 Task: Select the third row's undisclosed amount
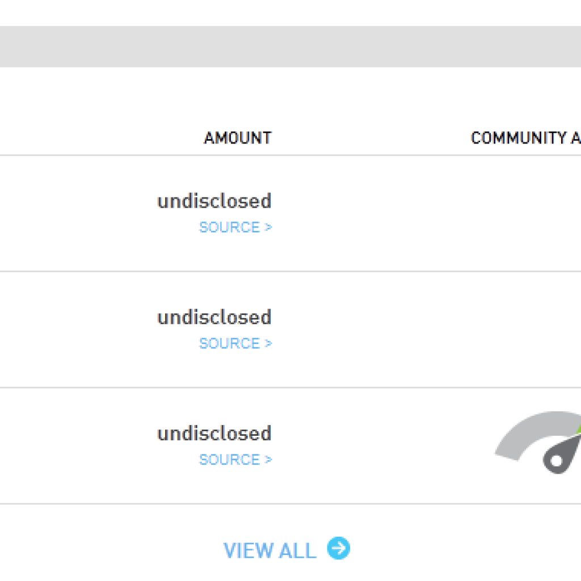214,433
